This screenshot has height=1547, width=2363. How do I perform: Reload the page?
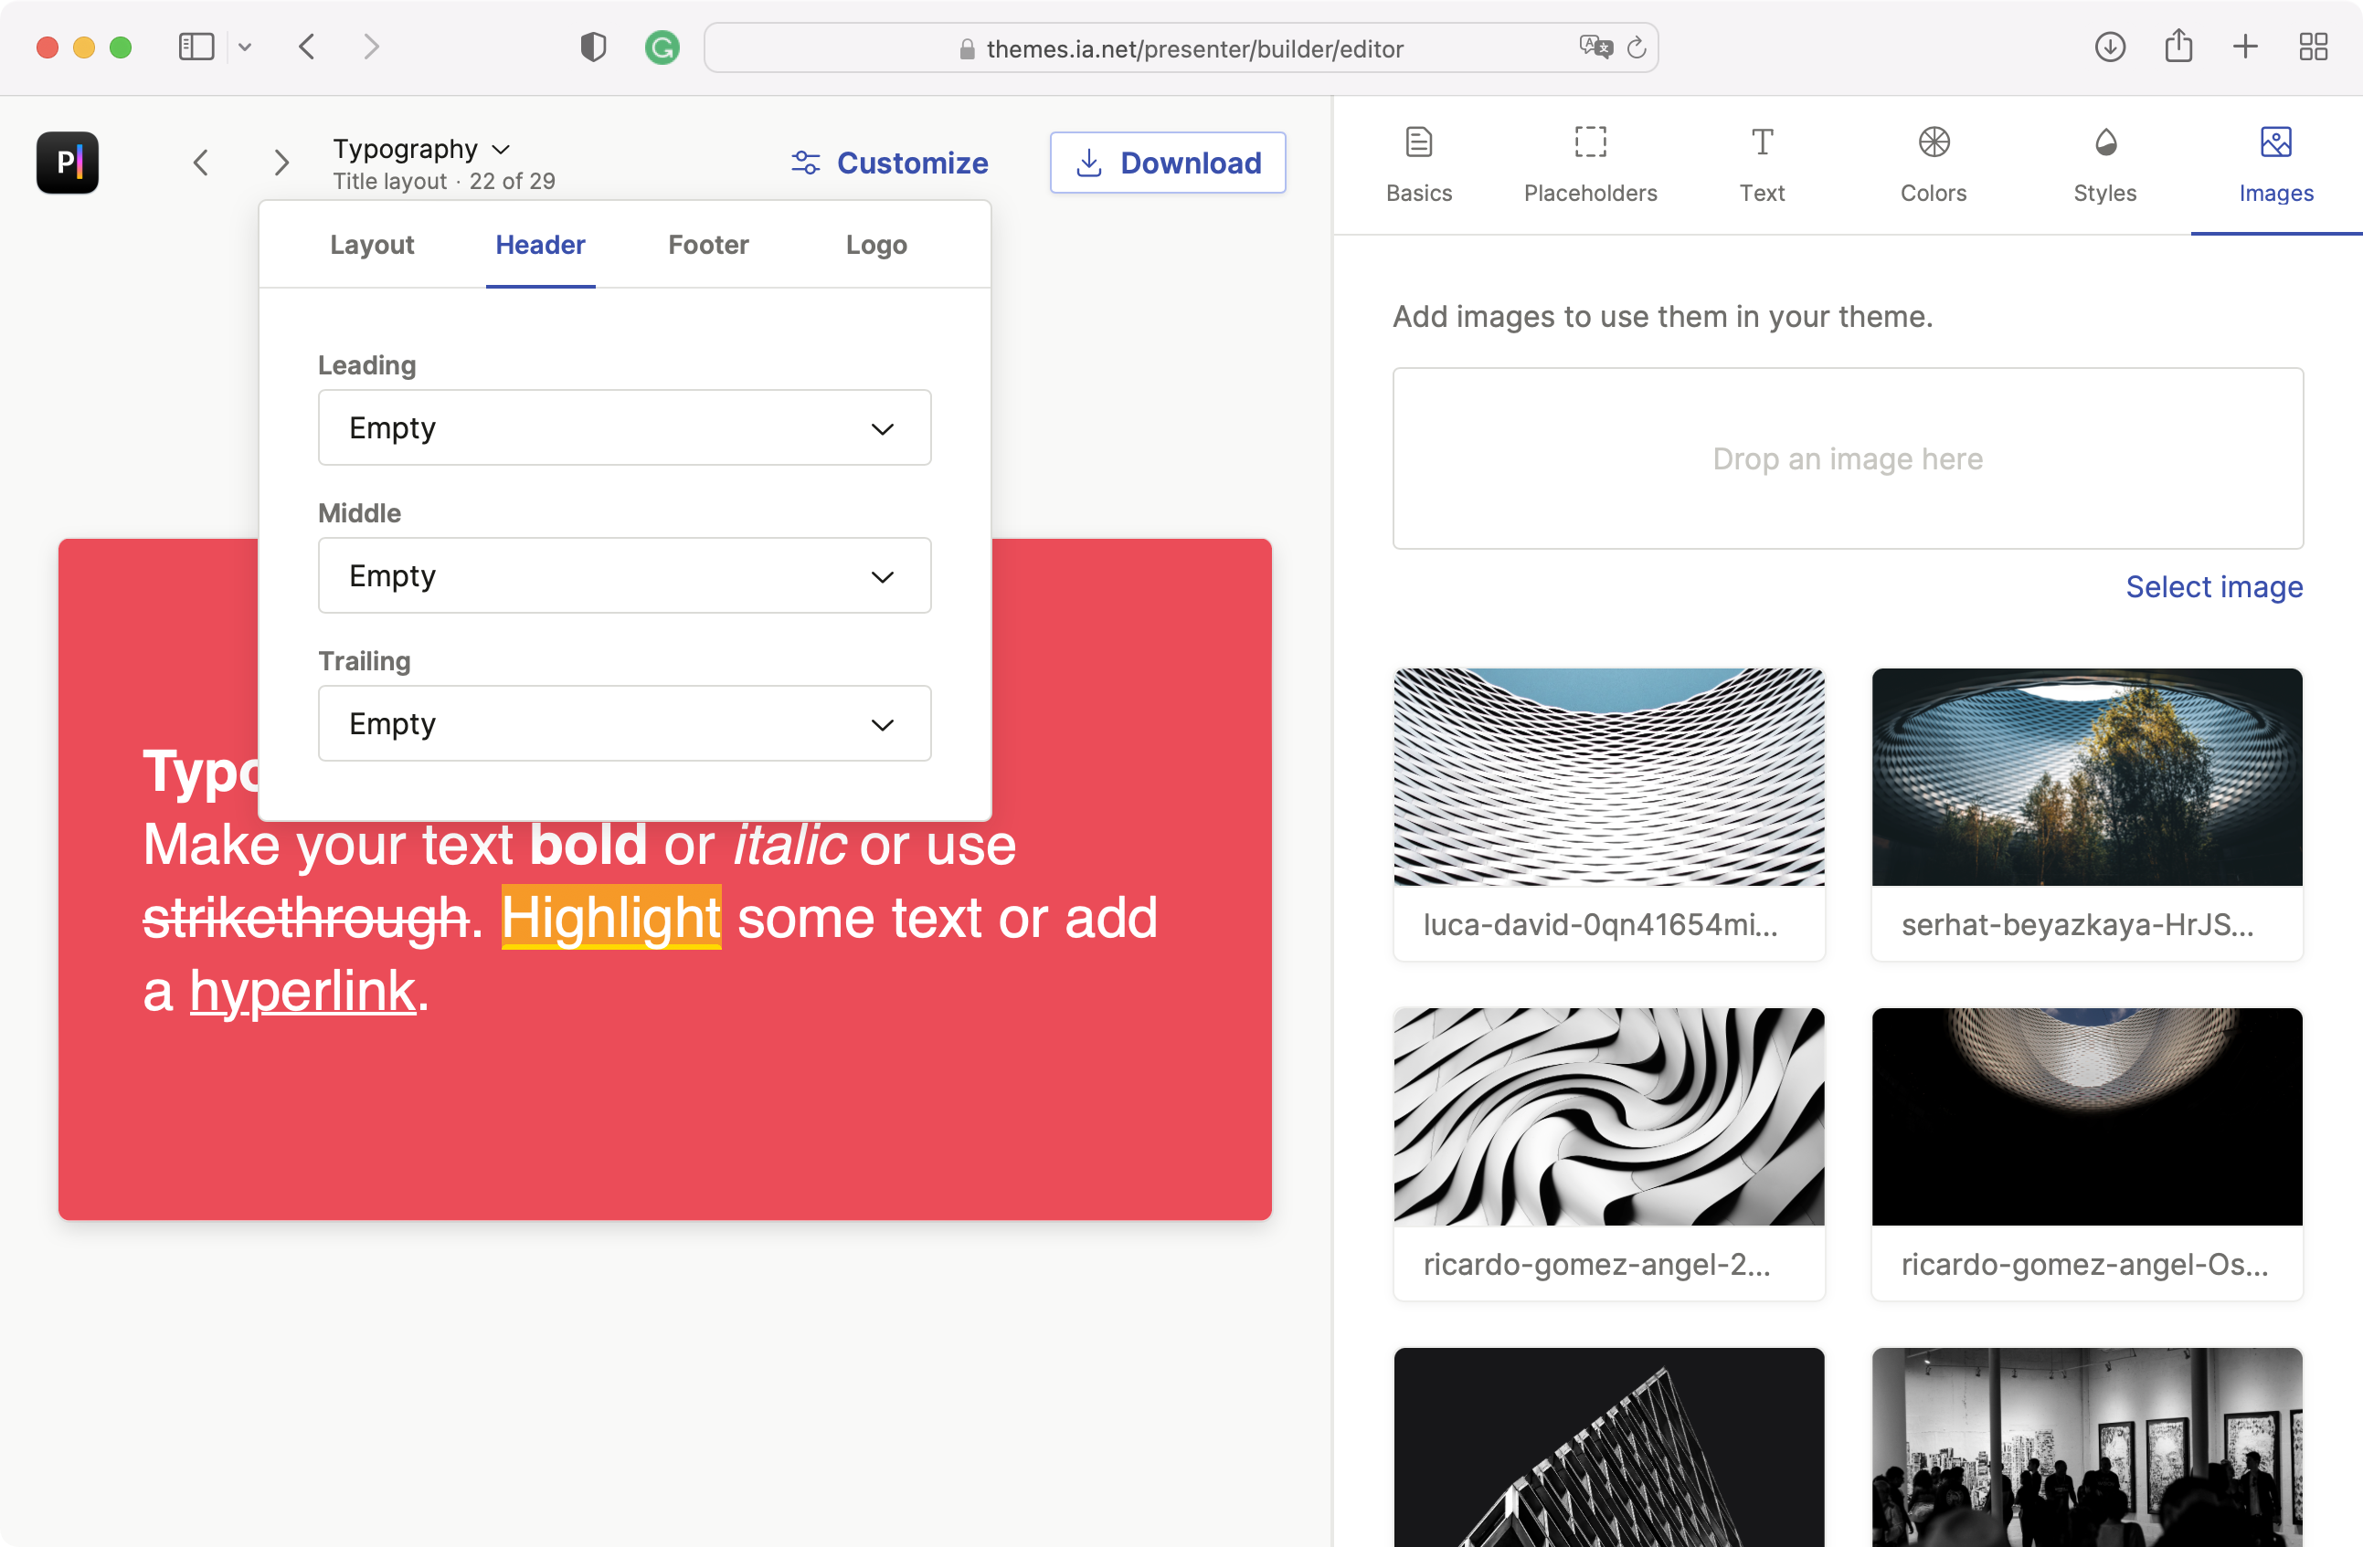tap(1637, 47)
